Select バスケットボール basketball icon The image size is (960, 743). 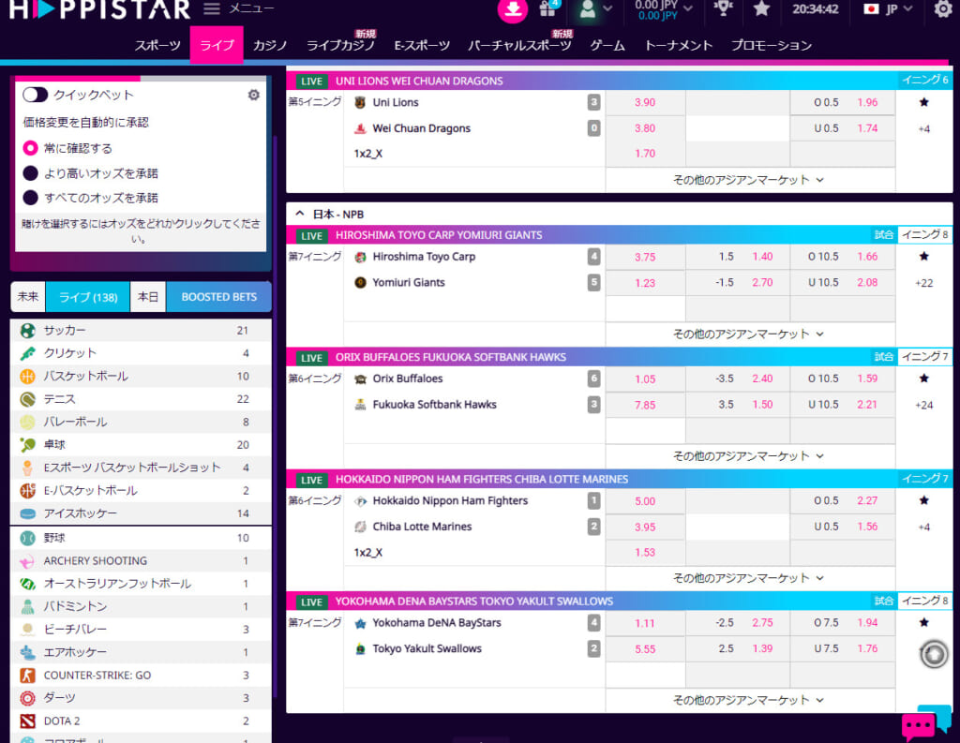click(27, 377)
